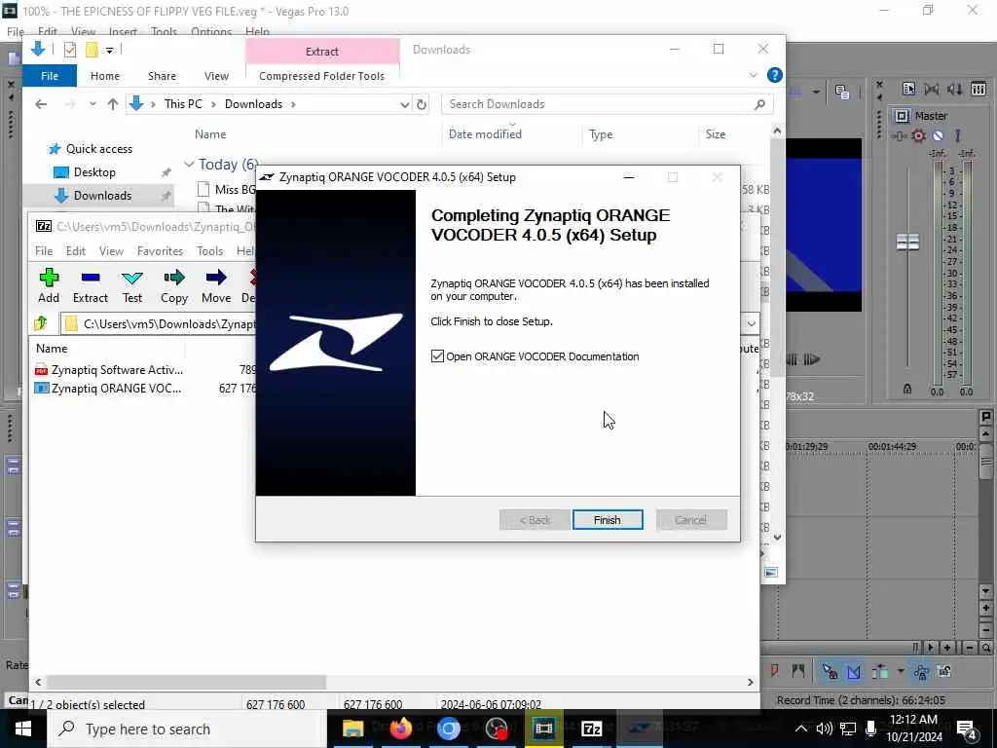997x748 pixels.
Task: Click the Search Downloads field
Action: [608, 104]
